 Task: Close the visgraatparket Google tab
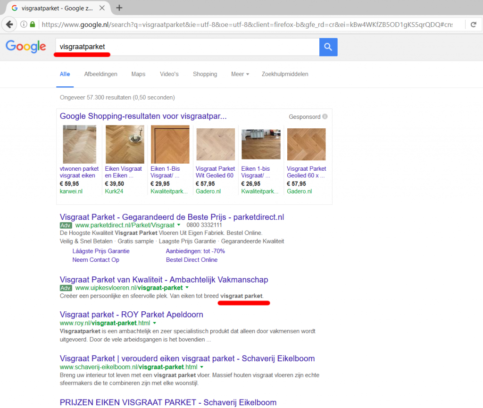[x=102, y=8]
